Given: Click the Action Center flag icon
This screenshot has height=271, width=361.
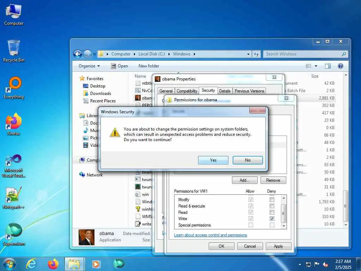Looking at the screenshot, I should (317, 264).
